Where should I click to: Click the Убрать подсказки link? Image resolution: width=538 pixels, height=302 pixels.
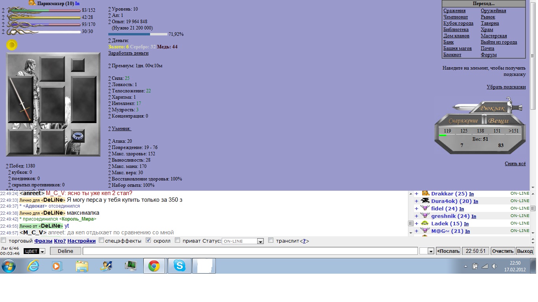point(506,87)
